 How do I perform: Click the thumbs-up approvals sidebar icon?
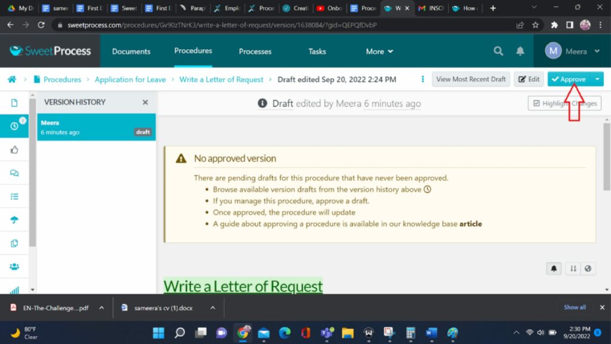pyautogui.click(x=14, y=150)
